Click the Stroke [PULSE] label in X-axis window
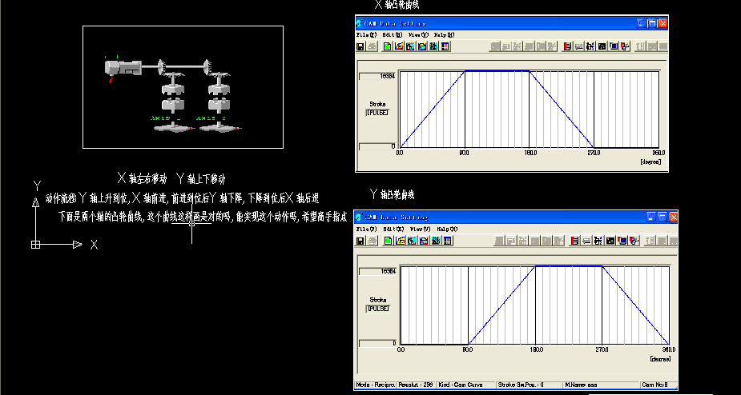 point(377,108)
